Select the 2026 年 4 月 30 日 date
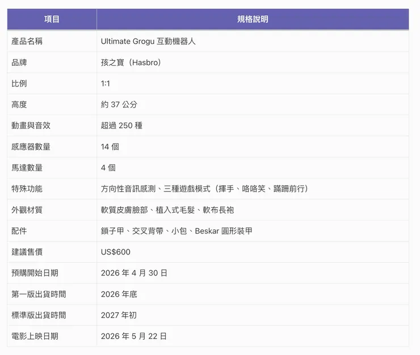 point(134,273)
